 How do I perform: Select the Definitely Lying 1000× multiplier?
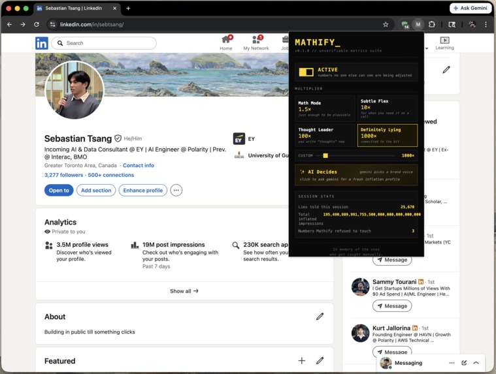[x=388, y=135]
